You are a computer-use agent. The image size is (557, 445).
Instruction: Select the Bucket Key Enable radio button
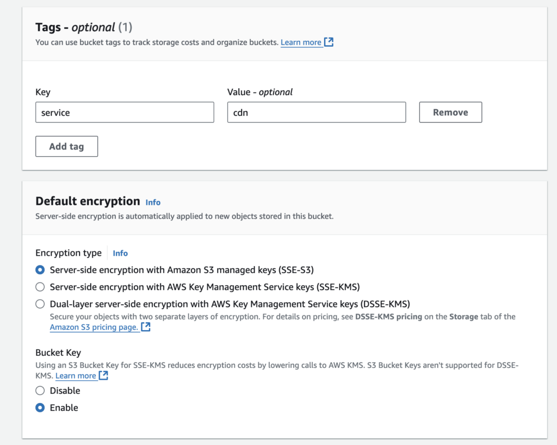coord(40,407)
